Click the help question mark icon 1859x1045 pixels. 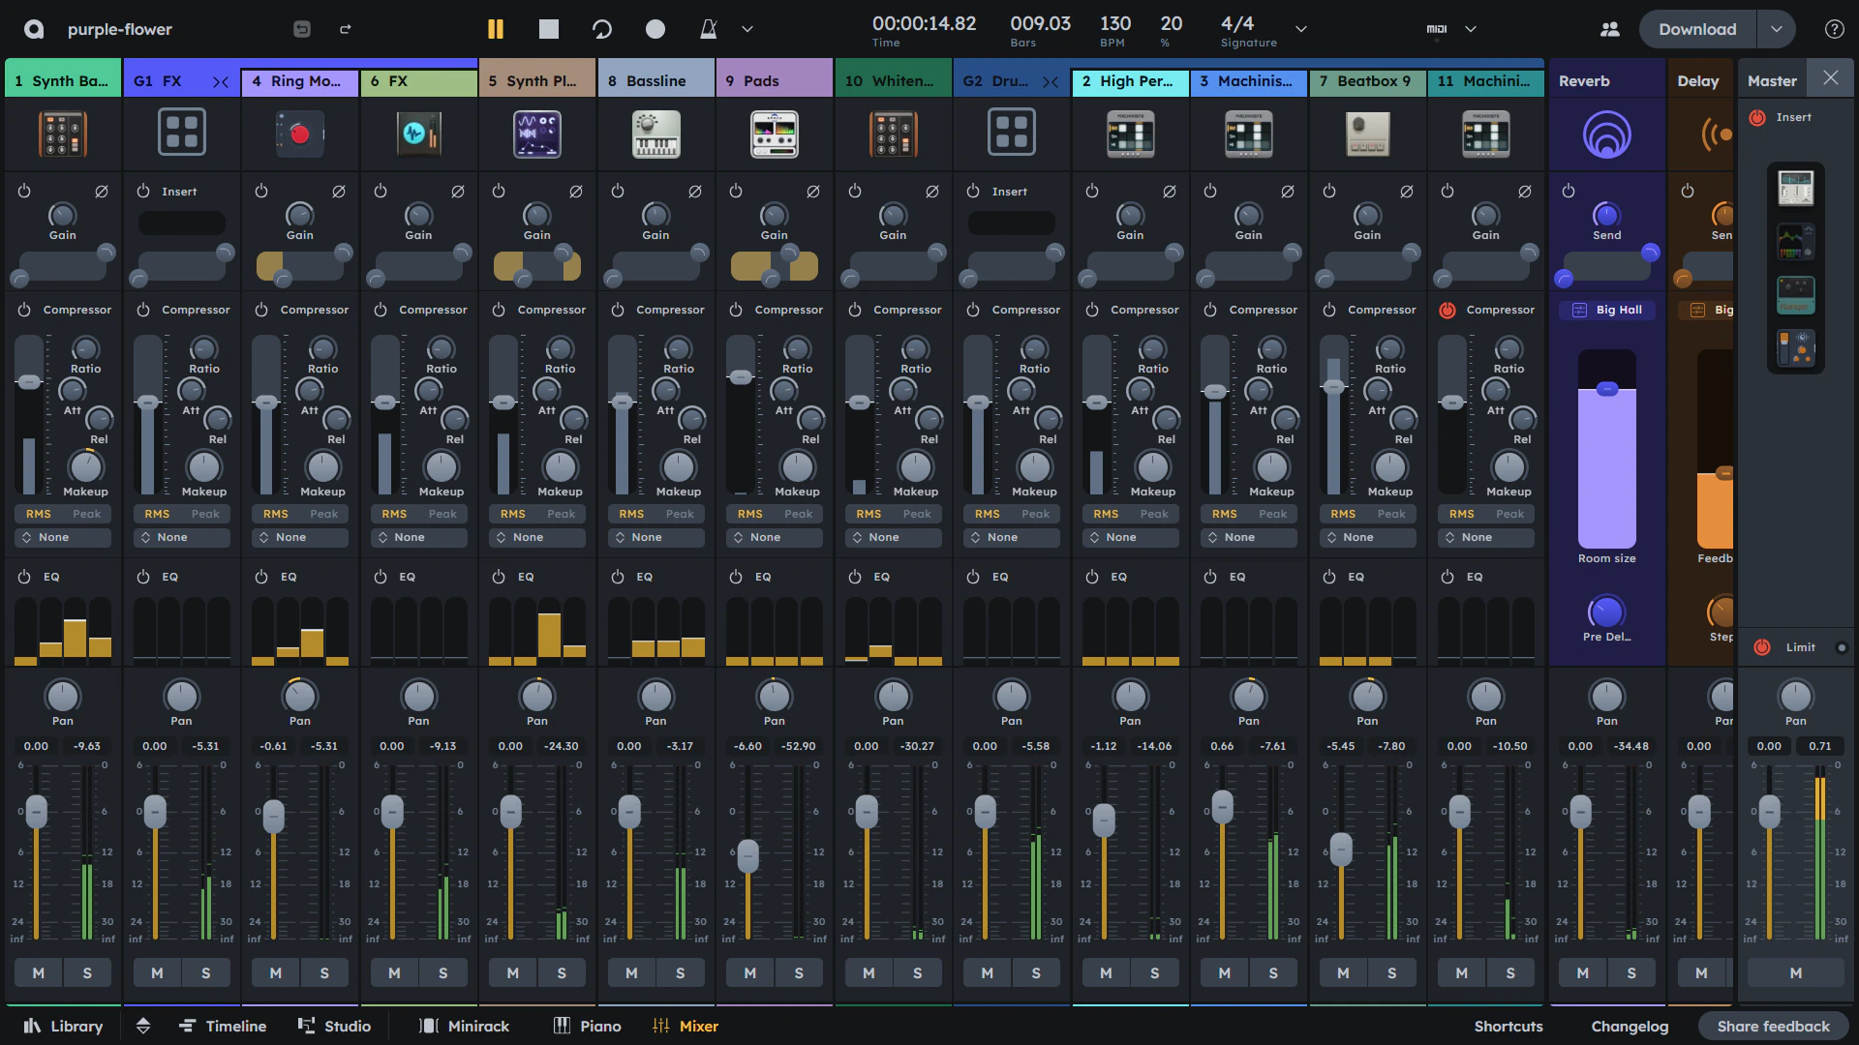click(x=1833, y=29)
